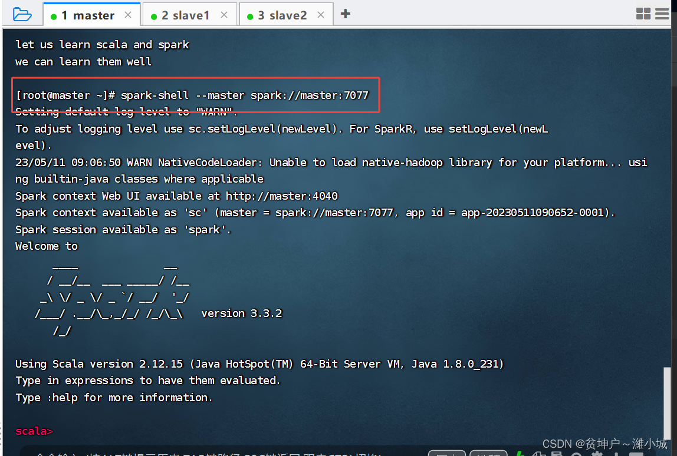Open the grid layout view icon
Viewport: 677px width, 456px height.
point(643,14)
